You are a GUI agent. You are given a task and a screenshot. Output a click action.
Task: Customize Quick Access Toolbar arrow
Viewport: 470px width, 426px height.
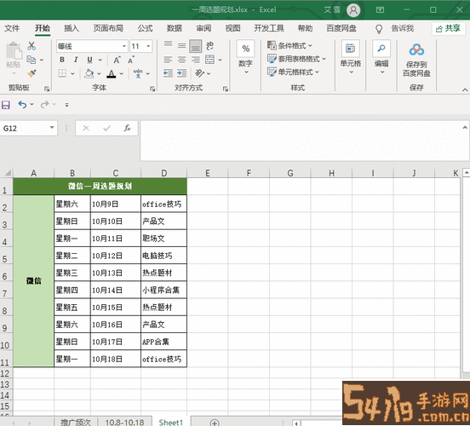[x=67, y=105]
